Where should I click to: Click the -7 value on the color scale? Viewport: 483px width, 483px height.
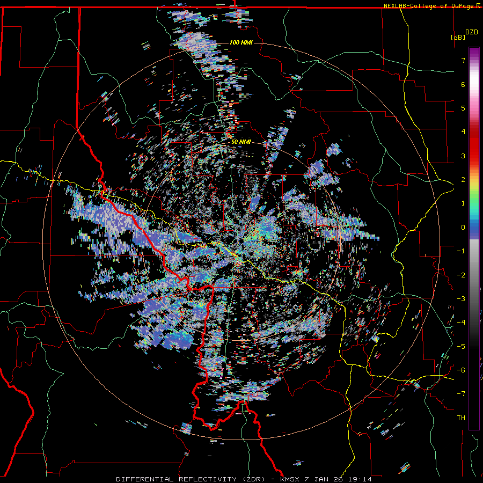click(x=461, y=394)
